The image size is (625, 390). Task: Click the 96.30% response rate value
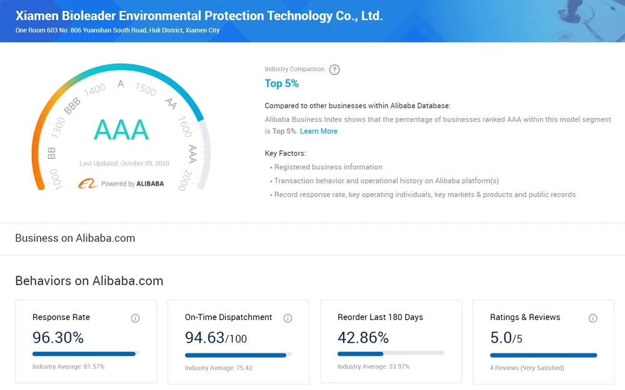[58, 337]
